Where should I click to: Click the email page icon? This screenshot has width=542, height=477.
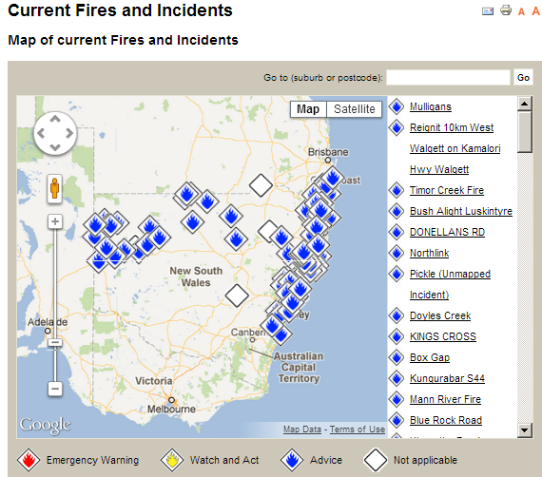tap(488, 11)
